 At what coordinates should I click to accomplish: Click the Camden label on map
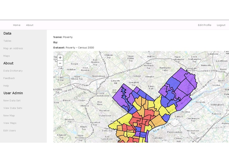(x=157, y=138)
